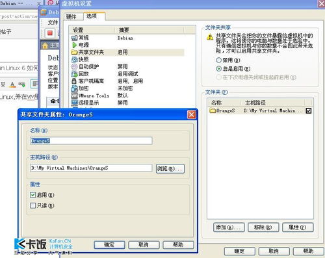Choose the 总是启用 radio option
The image size is (325, 258).
(218, 69)
